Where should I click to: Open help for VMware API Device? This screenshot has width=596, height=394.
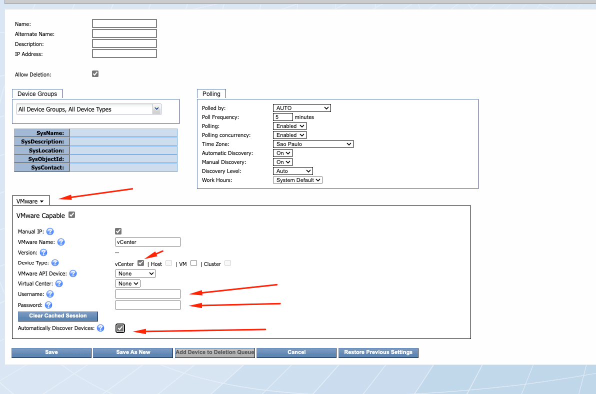pyautogui.click(x=73, y=273)
